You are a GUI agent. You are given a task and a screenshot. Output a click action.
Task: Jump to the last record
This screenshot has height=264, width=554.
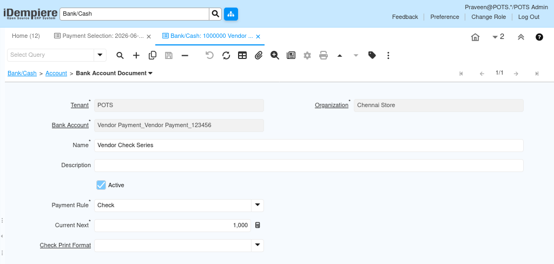point(537,74)
